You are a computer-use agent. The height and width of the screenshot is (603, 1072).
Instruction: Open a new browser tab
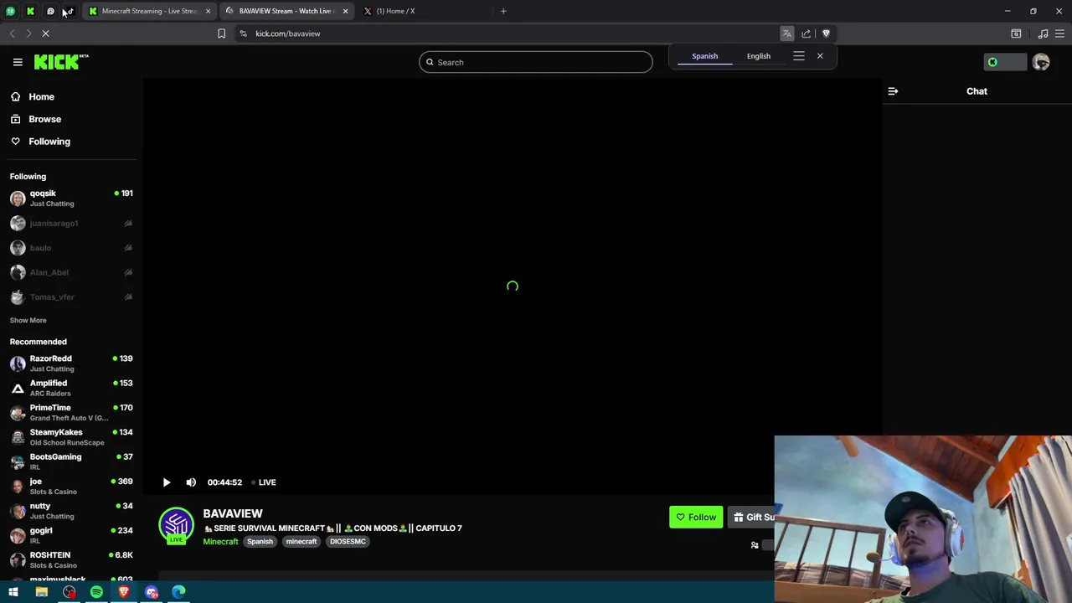(503, 11)
